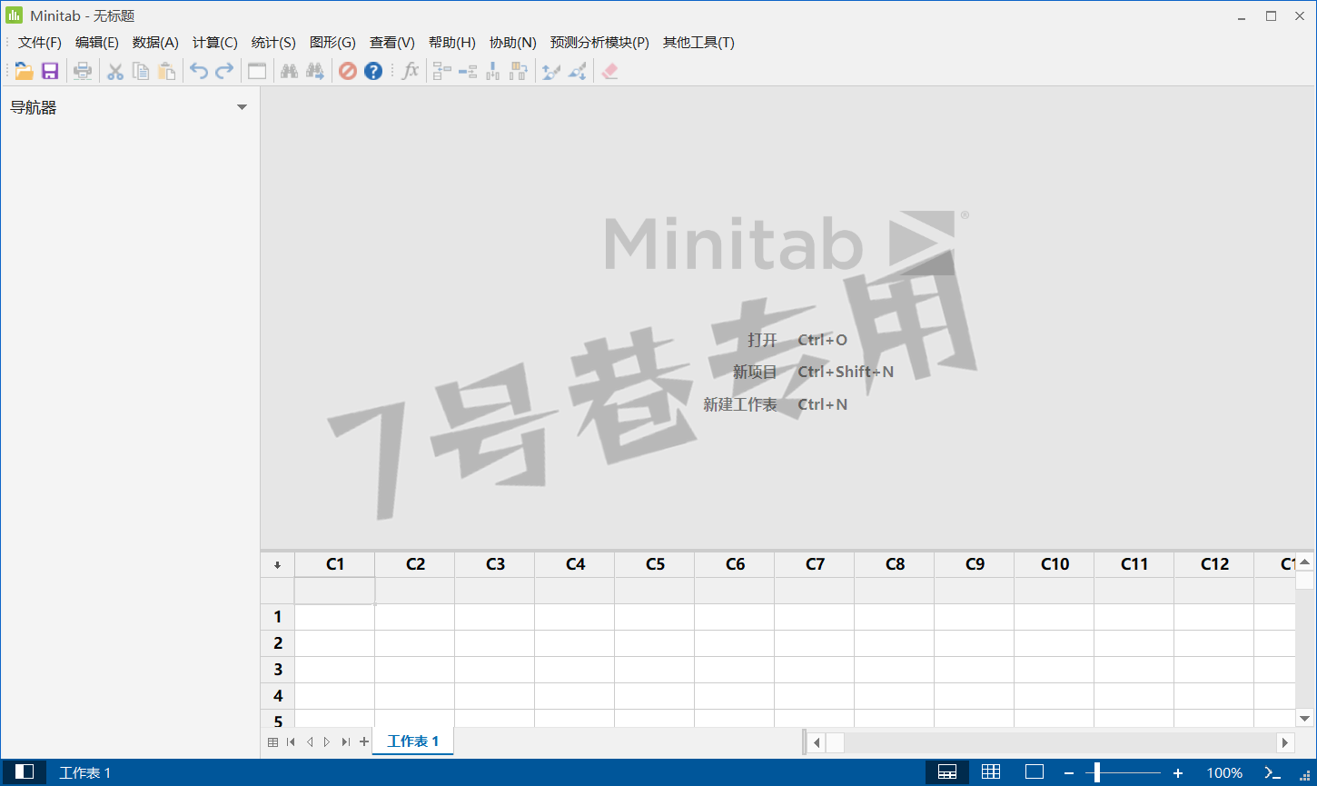Click the Print icon in the toolbar

[83, 71]
